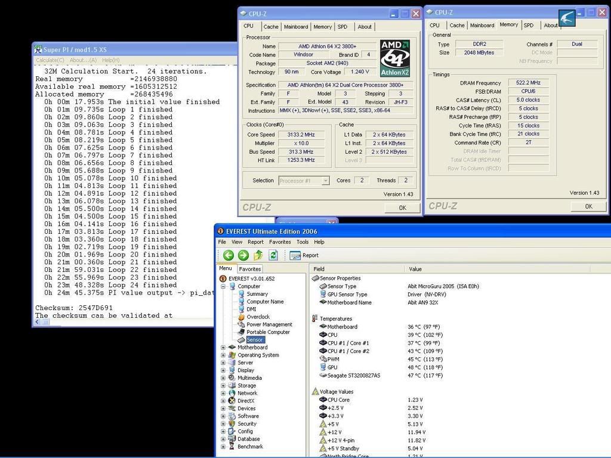The height and width of the screenshot is (458, 611).
Task: Open the View menu in EVEREST
Action: click(x=237, y=242)
